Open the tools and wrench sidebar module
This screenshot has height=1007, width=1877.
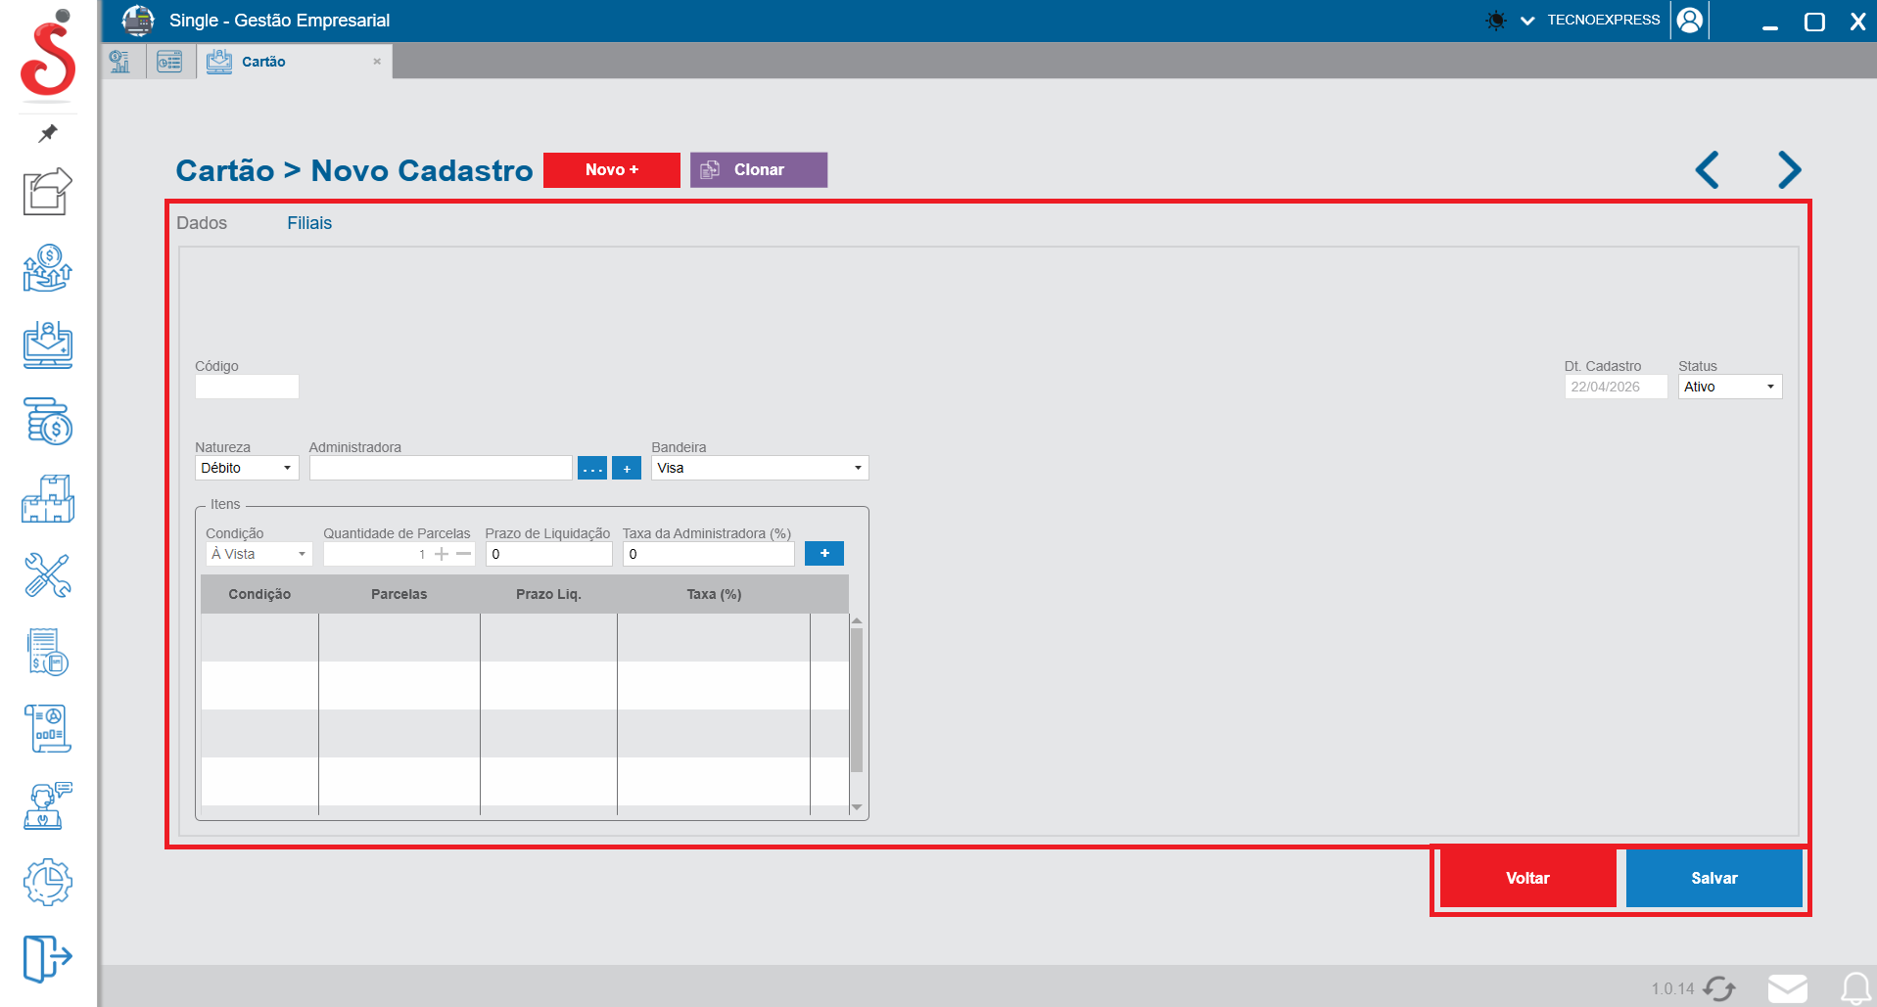click(x=47, y=575)
